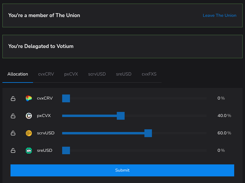Toggle the lock icon for pxCVX
Viewport: 245px width, 183px height.
(13, 116)
